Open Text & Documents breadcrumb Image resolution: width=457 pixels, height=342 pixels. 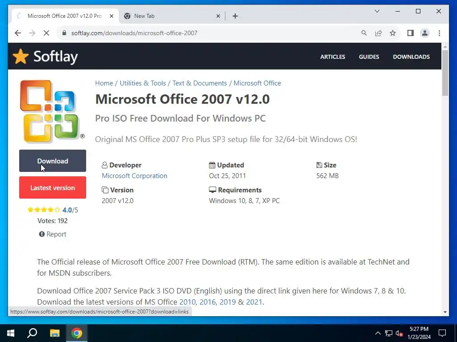(199, 83)
